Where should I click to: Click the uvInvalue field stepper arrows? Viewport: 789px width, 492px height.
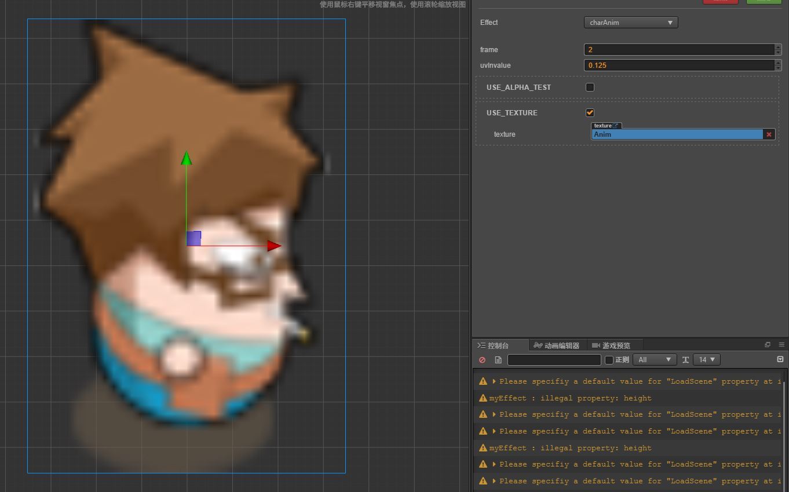click(778, 65)
